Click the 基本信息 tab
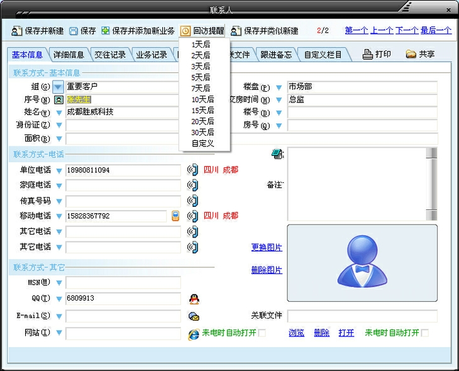 tap(27, 55)
